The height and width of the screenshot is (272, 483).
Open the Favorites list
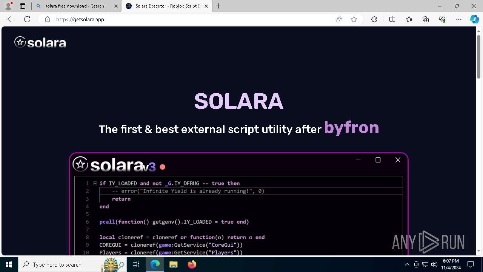tap(409, 19)
